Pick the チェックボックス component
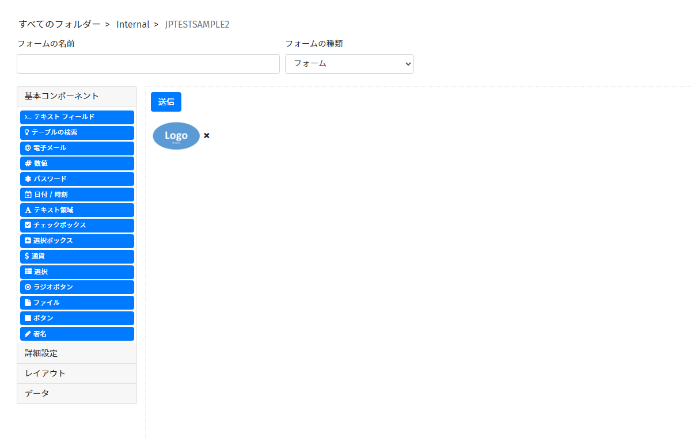The image size is (691, 442). 77,225
